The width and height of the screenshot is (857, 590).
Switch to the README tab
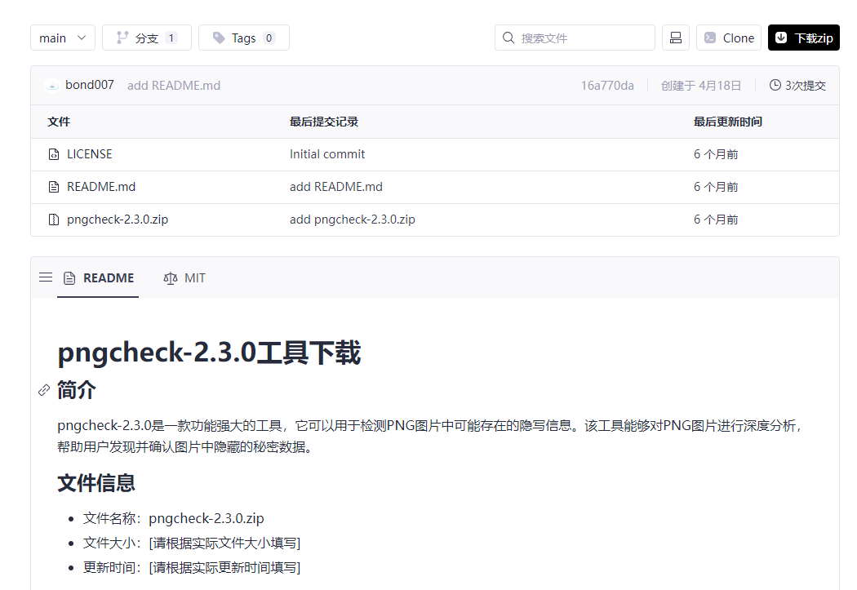pos(99,278)
